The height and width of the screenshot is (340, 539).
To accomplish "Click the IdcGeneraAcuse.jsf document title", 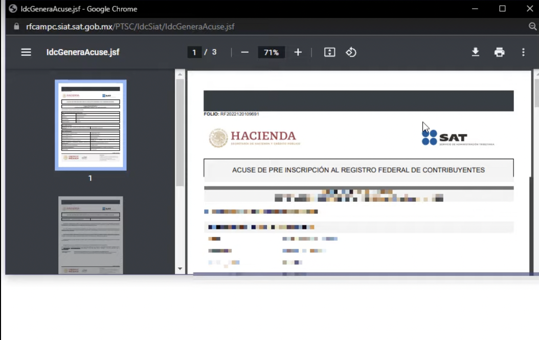I will pyautogui.click(x=83, y=52).
